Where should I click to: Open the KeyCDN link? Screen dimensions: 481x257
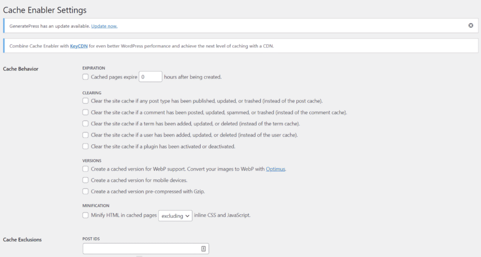[x=78, y=46]
